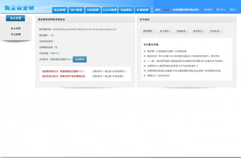Click the [退出] logout link
Screen dimensions: 241x158
pyautogui.click(x=232, y=10)
